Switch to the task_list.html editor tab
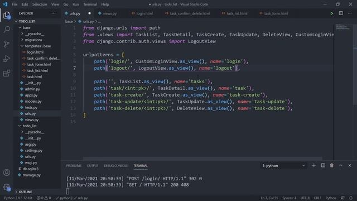 [237, 13]
